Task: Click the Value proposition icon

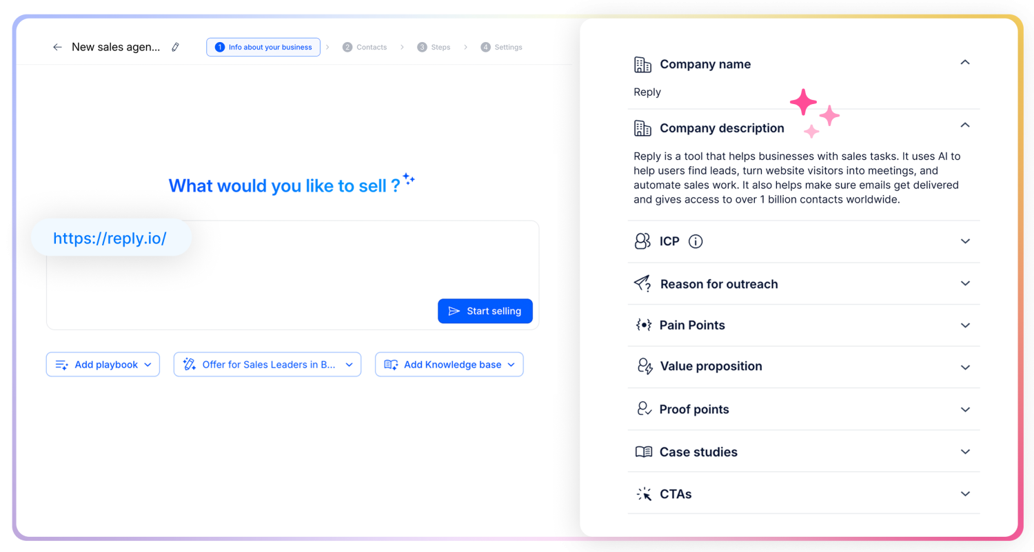Action: 644,367
